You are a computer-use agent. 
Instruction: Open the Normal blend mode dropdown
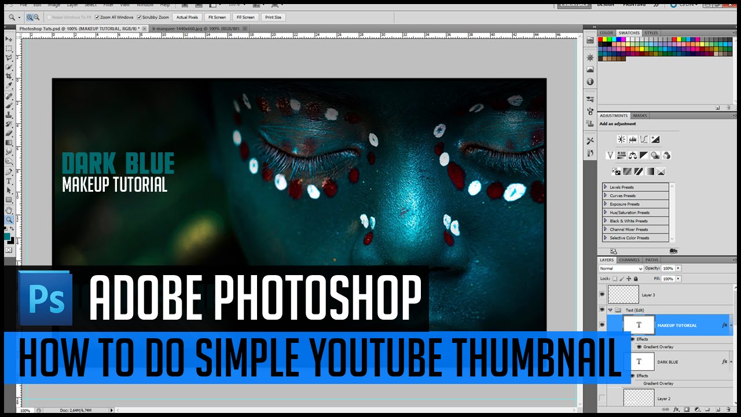point(621,269)
